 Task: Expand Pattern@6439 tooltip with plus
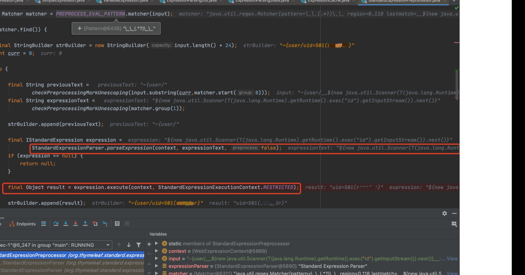tap(80, 29)
